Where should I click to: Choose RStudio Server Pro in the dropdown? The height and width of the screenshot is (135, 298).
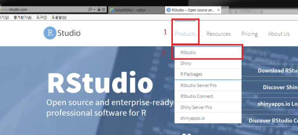[x=208, y=85]
